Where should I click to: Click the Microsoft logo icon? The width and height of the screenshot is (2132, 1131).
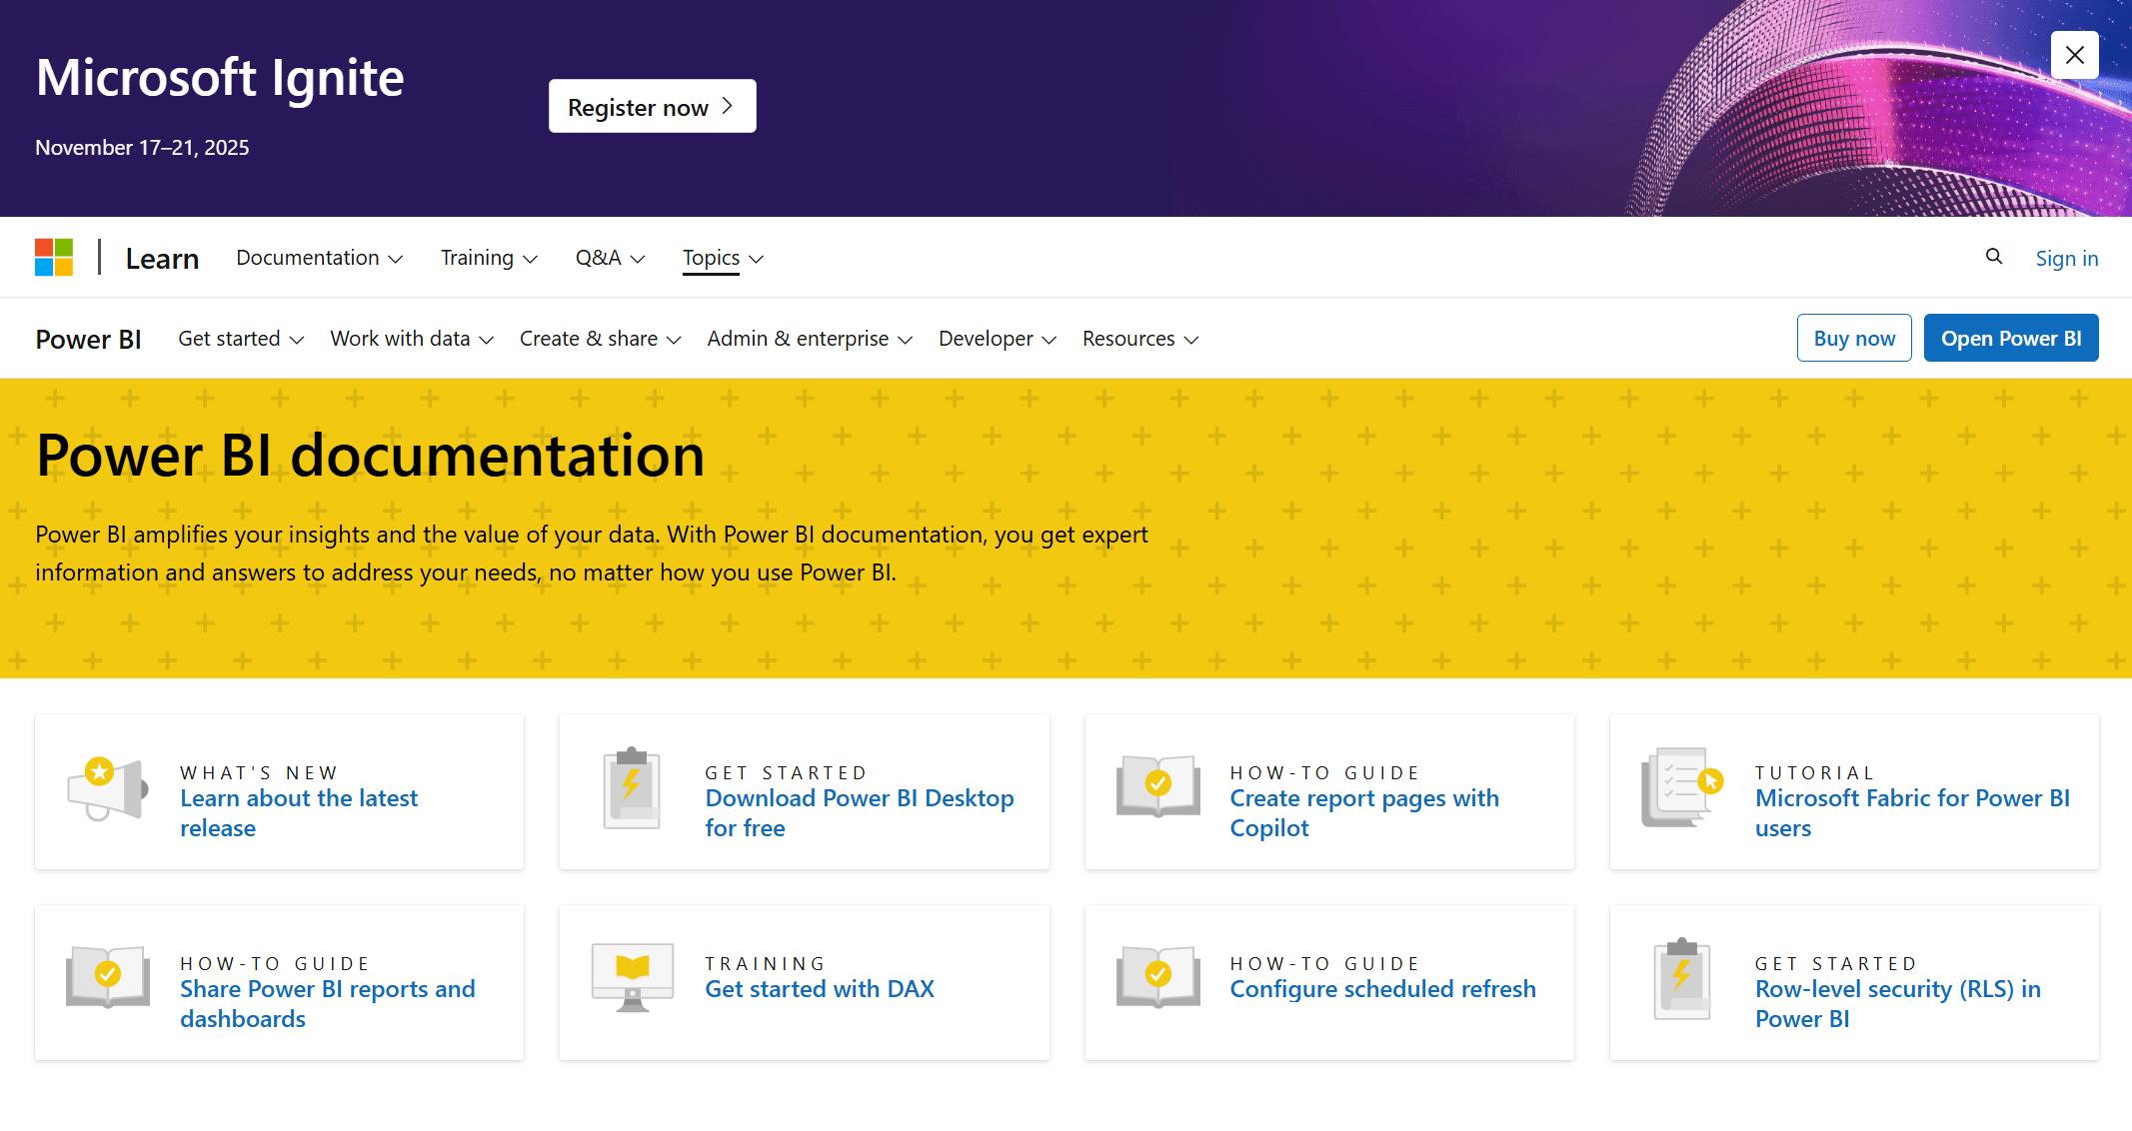(54, 257)
